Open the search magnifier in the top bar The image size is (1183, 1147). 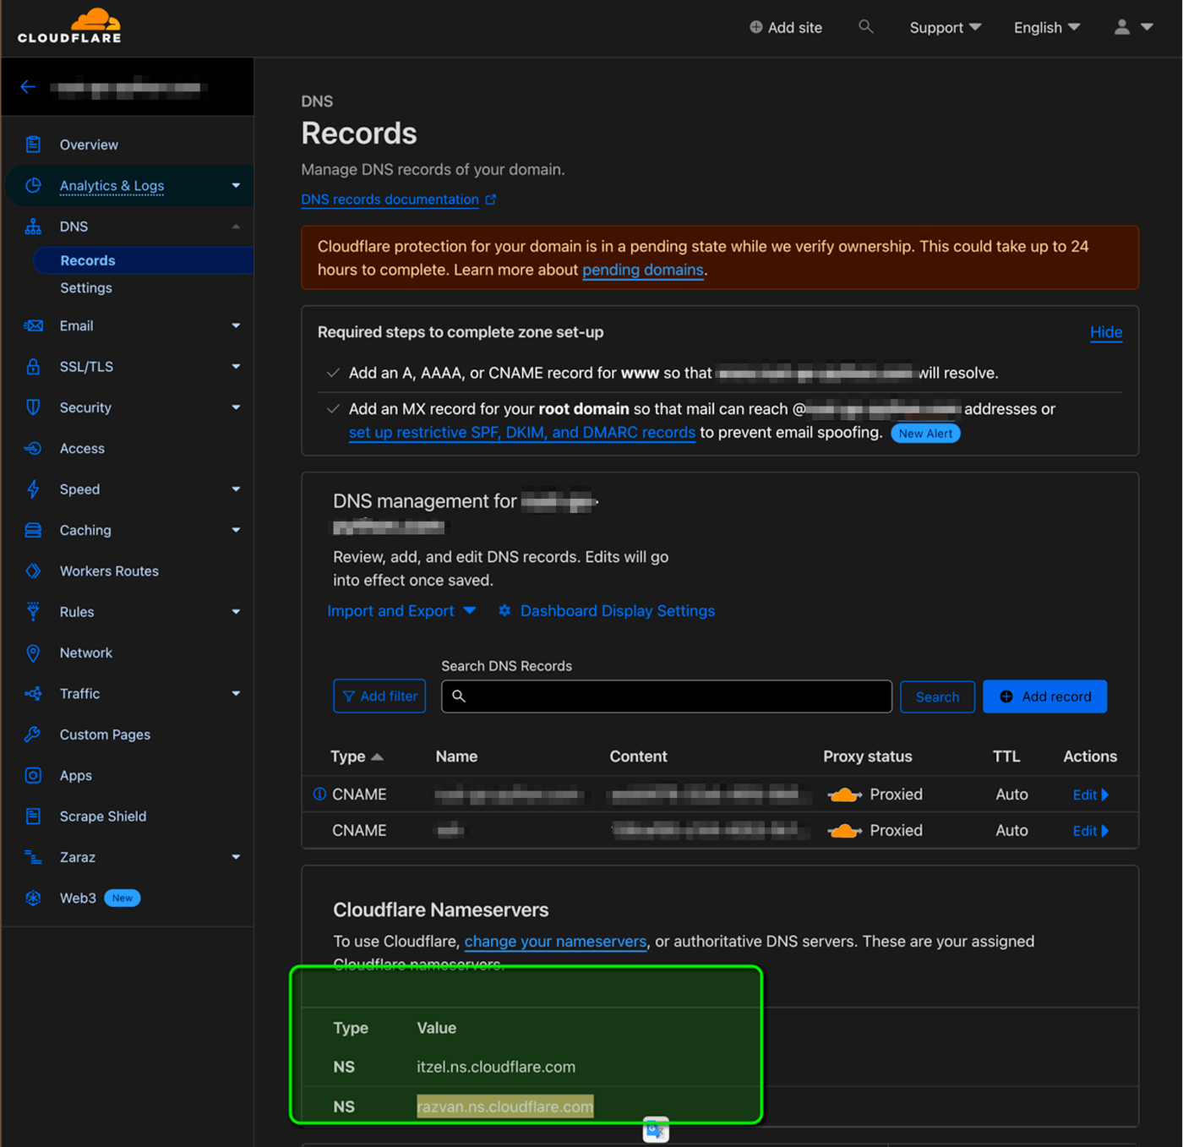(x=865, y=27)
